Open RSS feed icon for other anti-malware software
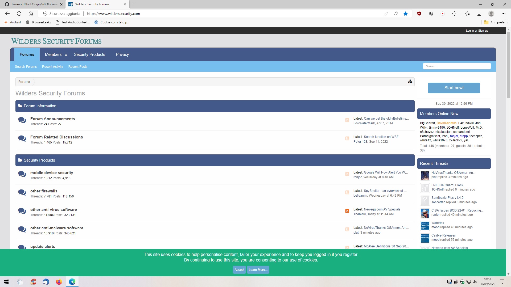511x287 pixels. point(347,229)
